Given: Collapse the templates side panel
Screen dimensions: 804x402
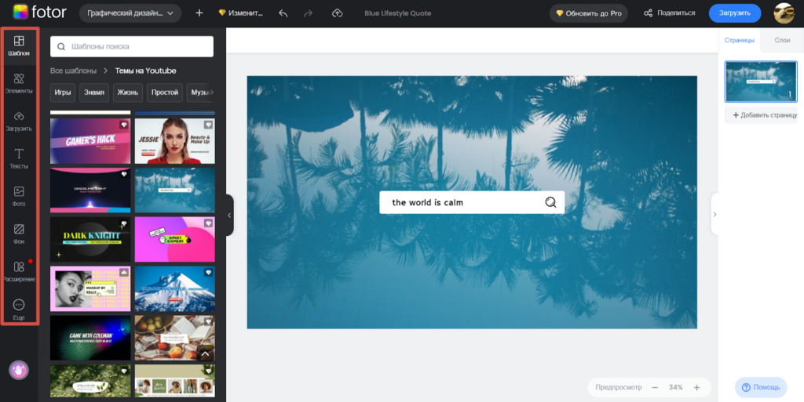Looking at the screenshot, I should (229, 215).
